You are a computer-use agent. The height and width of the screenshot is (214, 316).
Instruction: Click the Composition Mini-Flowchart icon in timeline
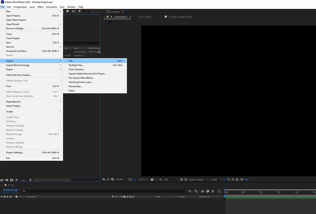190,191
